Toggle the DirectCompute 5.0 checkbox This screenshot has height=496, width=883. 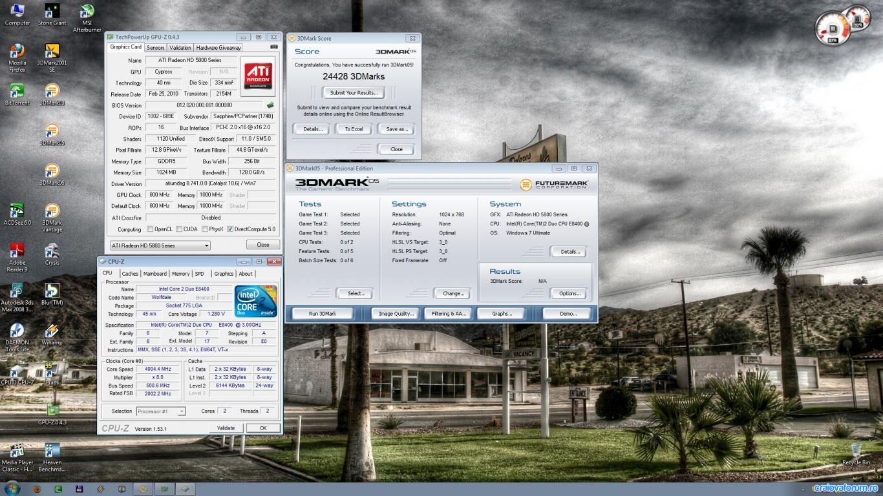point(230,229)
